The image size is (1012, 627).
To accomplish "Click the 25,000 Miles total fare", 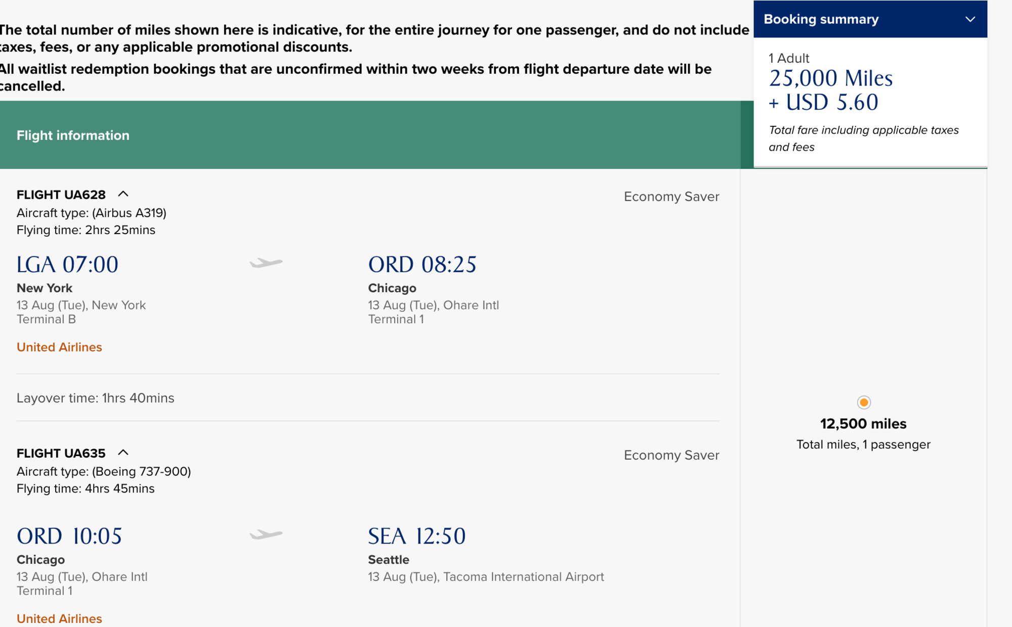I will click(x=830, y=78).
